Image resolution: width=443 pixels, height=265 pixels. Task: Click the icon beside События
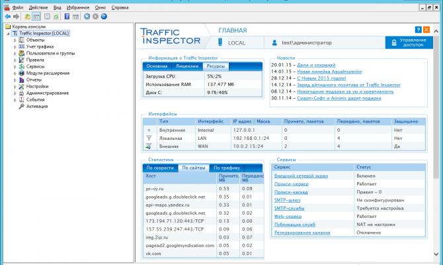point(21,99)
